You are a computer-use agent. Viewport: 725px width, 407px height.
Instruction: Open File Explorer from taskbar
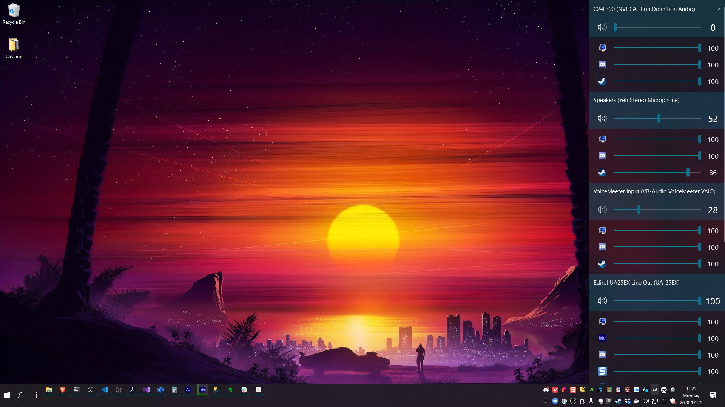pos(48,390)
